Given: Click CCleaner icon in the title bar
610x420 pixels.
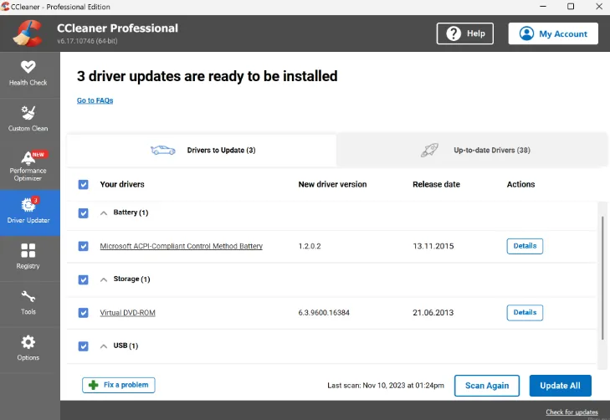Looking at the screenshot, I should (x=5, y=7).
